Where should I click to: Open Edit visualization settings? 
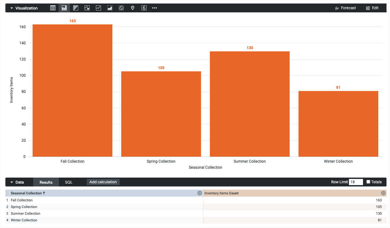pos(372,8)
